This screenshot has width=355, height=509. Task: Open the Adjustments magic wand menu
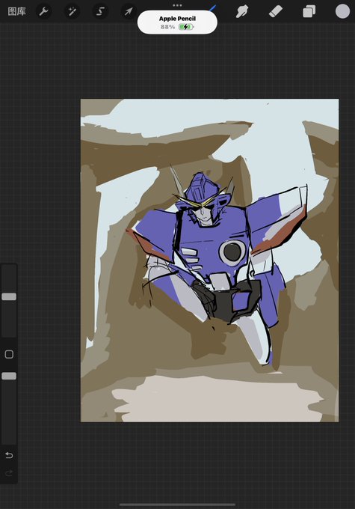tap(72, 12)
